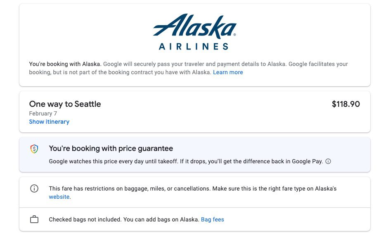Open Alaska's website link for fare type
Image resolution: width=388 pixels, height=233 pixels.
pos(59,197)
